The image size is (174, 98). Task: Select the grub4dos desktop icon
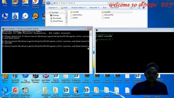coord(97,79)
